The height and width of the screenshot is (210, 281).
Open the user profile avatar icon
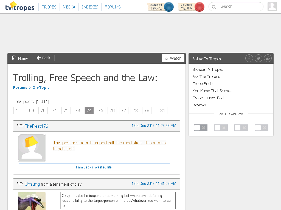[272, 7]
